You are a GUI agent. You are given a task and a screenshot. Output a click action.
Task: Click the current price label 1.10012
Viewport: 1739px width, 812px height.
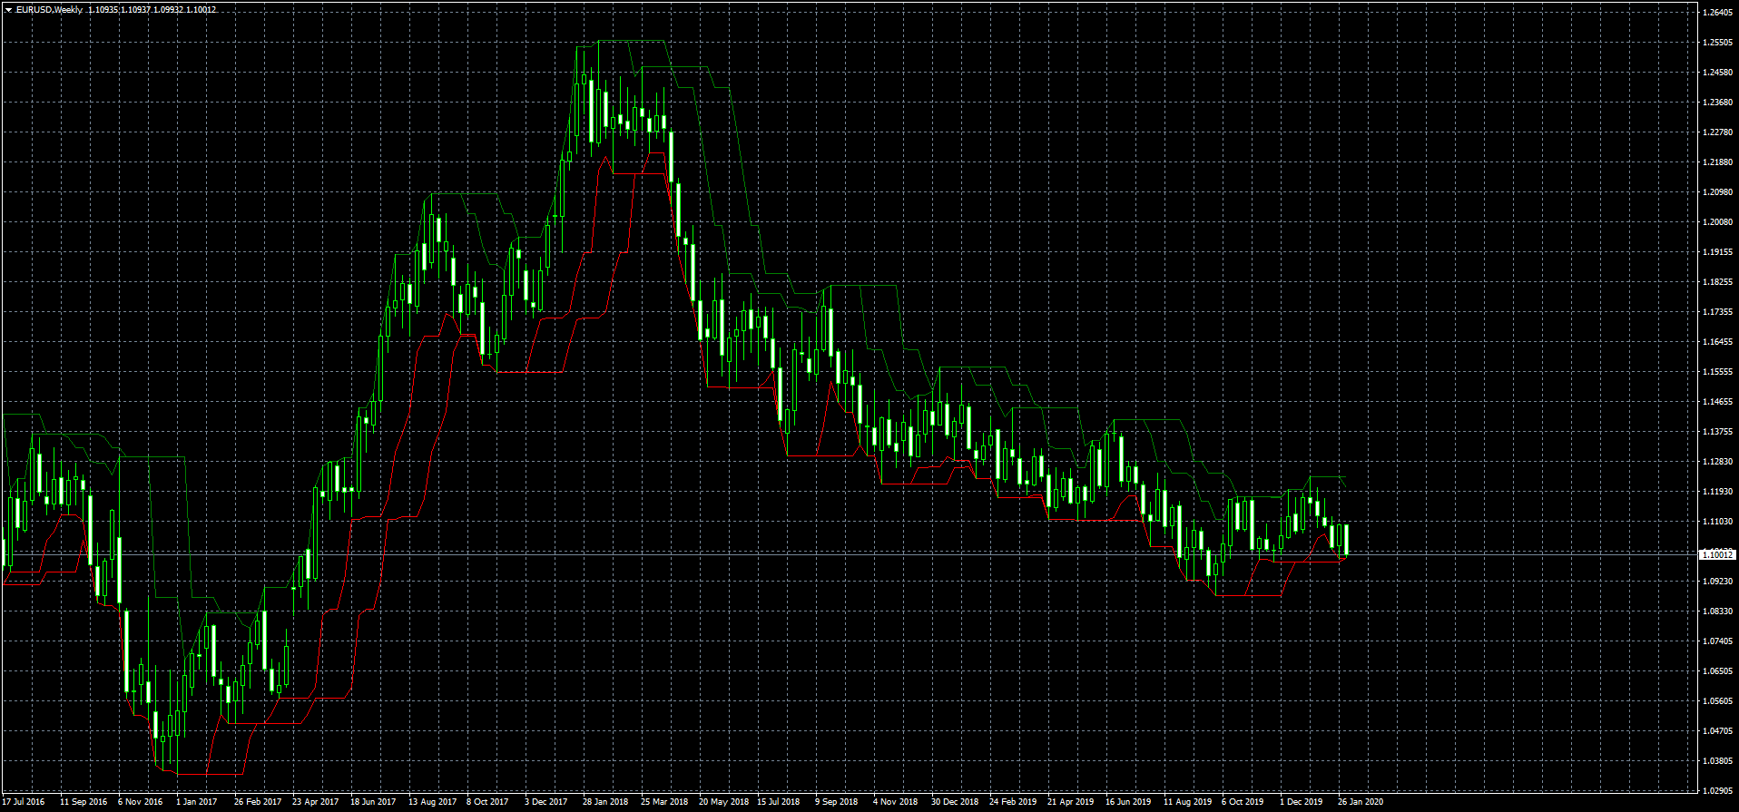(x=1717, y=554)
